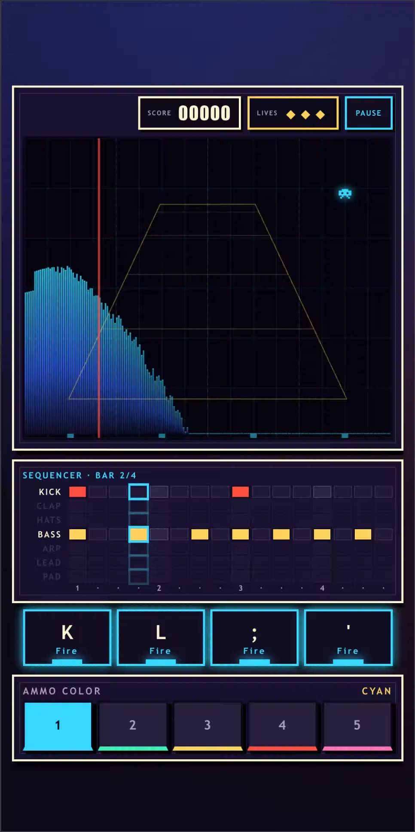
Task: Select the BASS track label
Action: click(49, 534)
